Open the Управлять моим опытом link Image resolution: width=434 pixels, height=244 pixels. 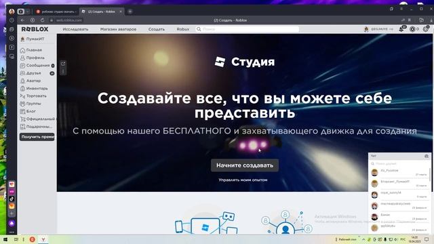coord(243,180)
